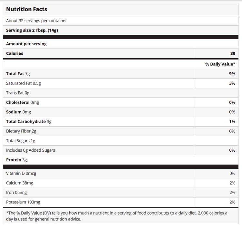Click the Calories label
Image resolution: width=242 pixels, height=225 pixels.
[15, 53]
